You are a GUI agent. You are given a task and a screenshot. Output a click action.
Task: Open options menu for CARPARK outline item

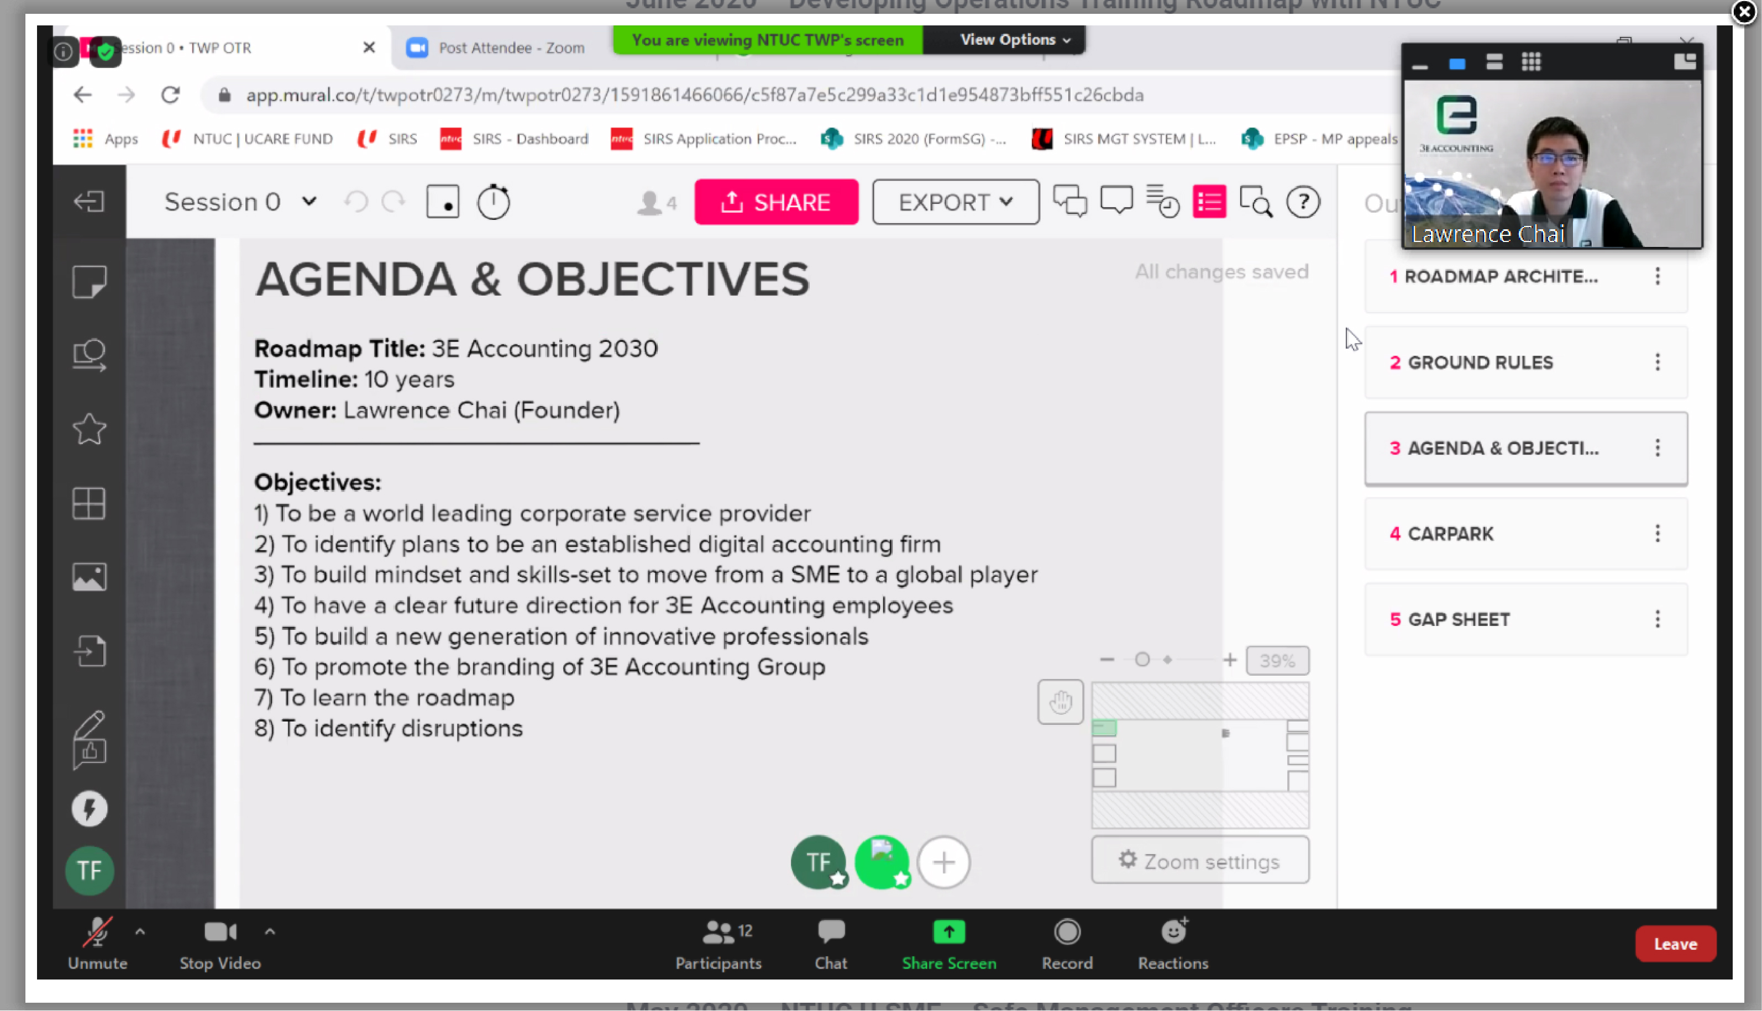tap(1657, 533)
